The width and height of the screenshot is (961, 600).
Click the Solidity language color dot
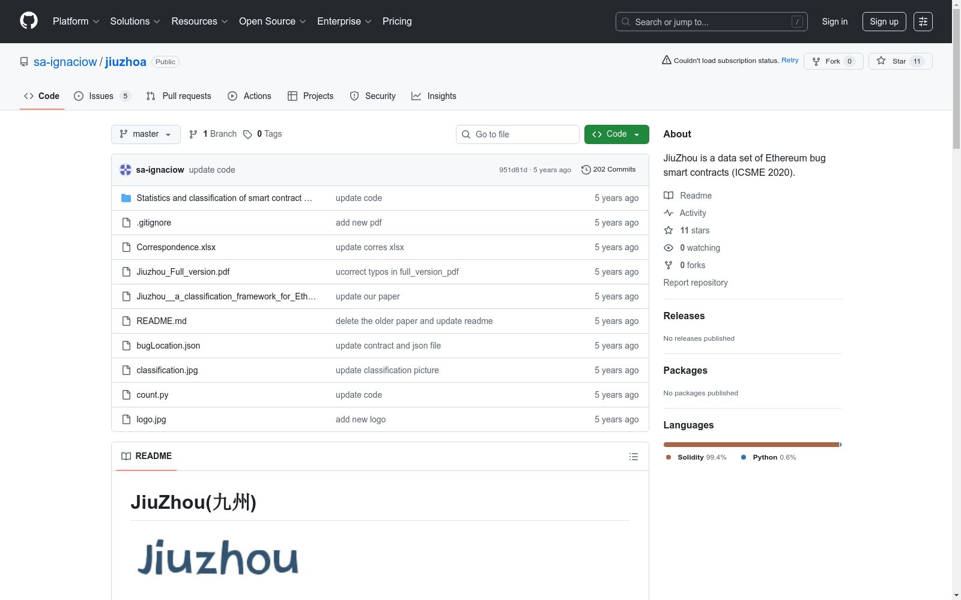[668, 457]
